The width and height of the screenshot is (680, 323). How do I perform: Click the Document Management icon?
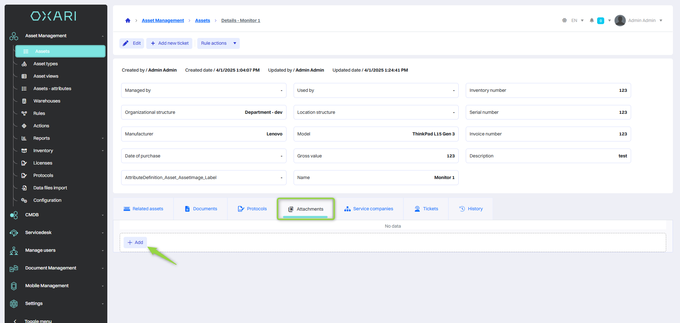coord(14,268)
